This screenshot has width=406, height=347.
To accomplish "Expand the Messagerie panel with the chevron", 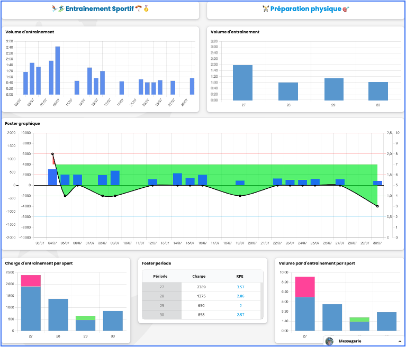I will pos(399,342).
